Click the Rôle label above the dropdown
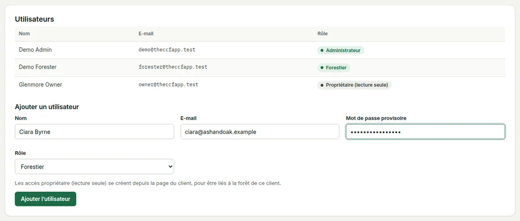 click(20, 153)
